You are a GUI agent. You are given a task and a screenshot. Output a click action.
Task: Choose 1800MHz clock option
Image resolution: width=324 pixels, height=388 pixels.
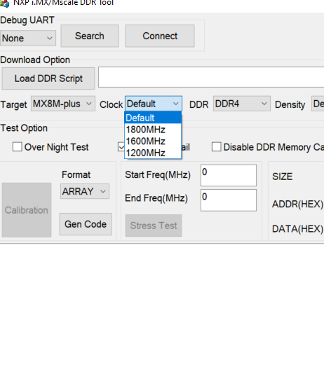pyautogui.click(x=153, y=130)
